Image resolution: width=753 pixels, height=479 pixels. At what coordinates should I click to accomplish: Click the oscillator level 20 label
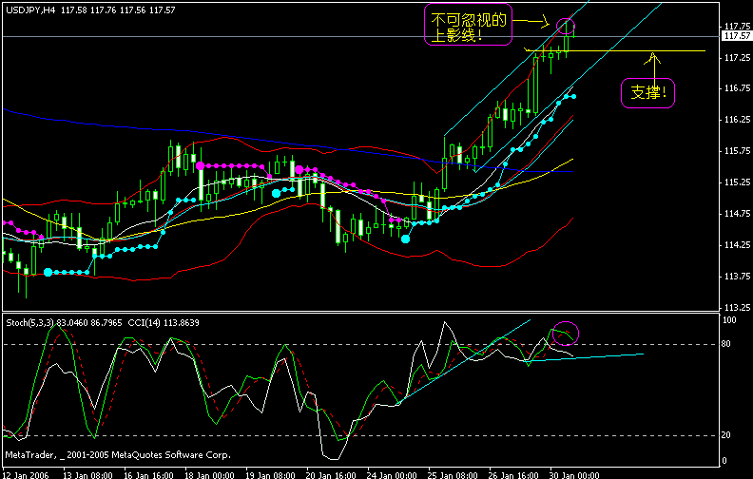(726, 435)
